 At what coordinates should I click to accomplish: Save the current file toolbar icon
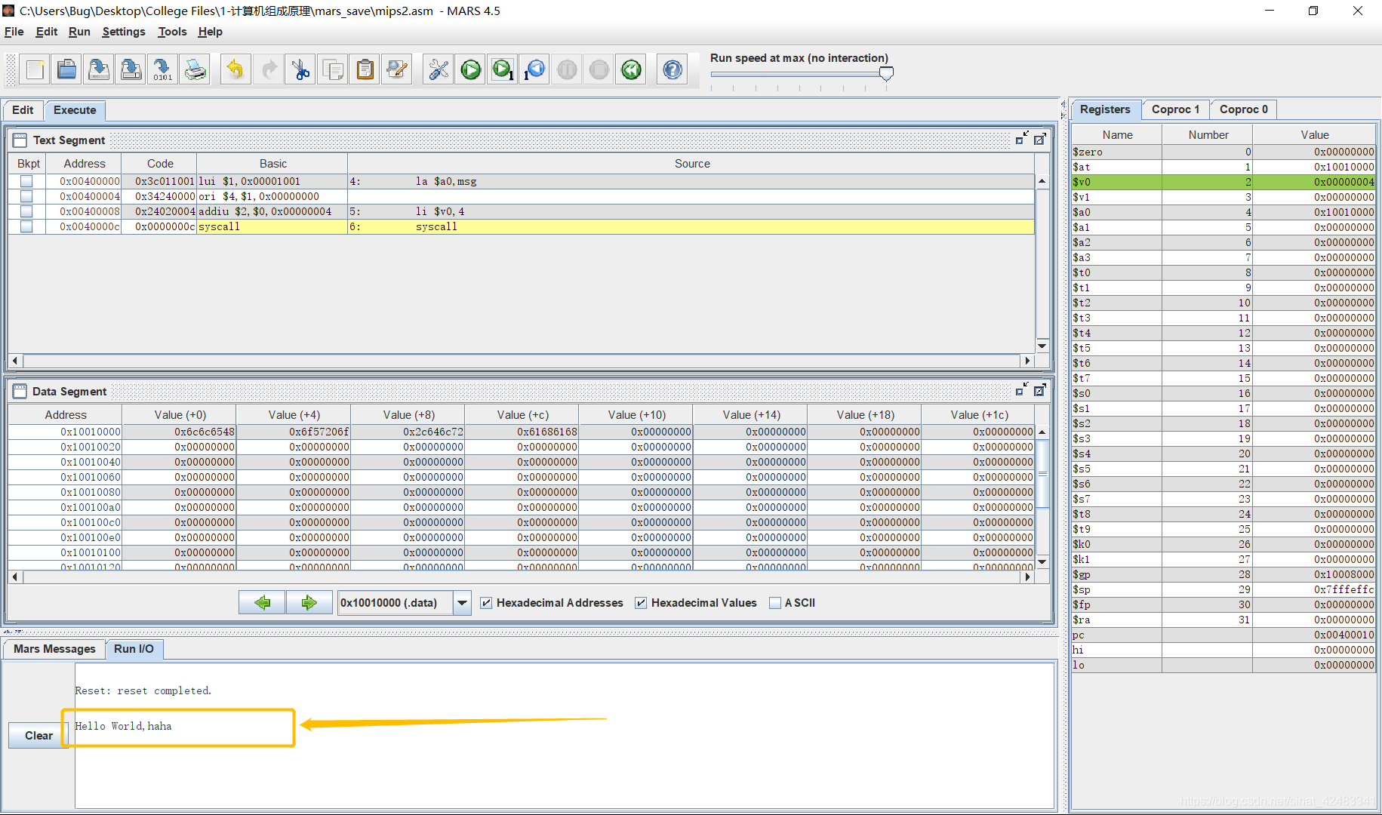[99, 70]
